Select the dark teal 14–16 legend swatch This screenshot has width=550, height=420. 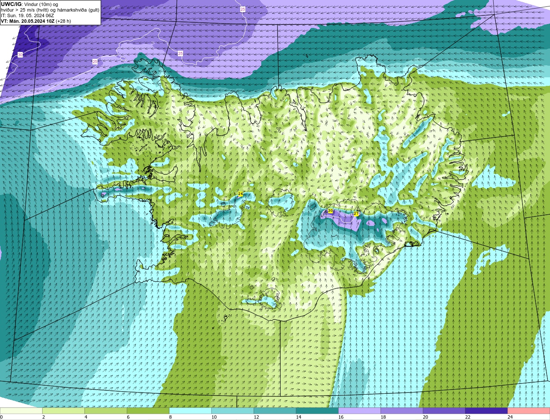click(317, 411)
